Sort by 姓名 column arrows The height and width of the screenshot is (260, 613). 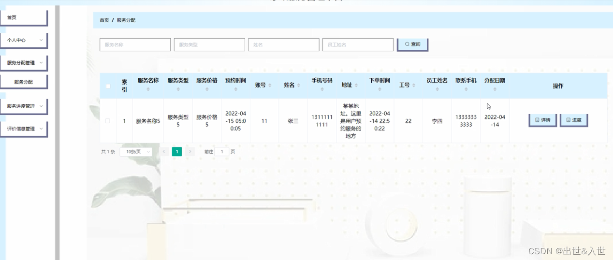click(298, 85)
